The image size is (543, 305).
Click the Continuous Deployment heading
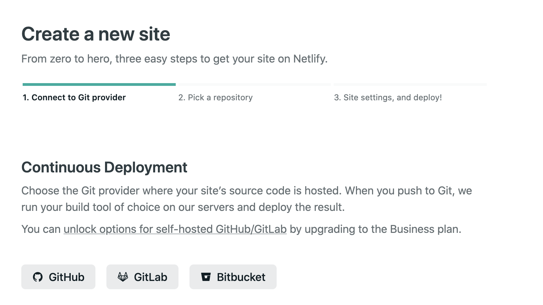tap(104, 167)
